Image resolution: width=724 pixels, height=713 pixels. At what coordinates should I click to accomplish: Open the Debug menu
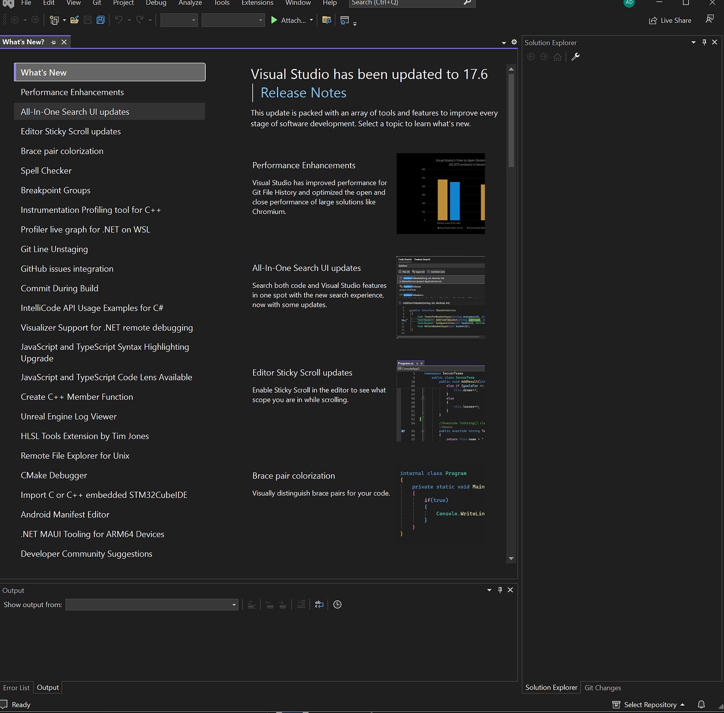click(x=156, y=2)
